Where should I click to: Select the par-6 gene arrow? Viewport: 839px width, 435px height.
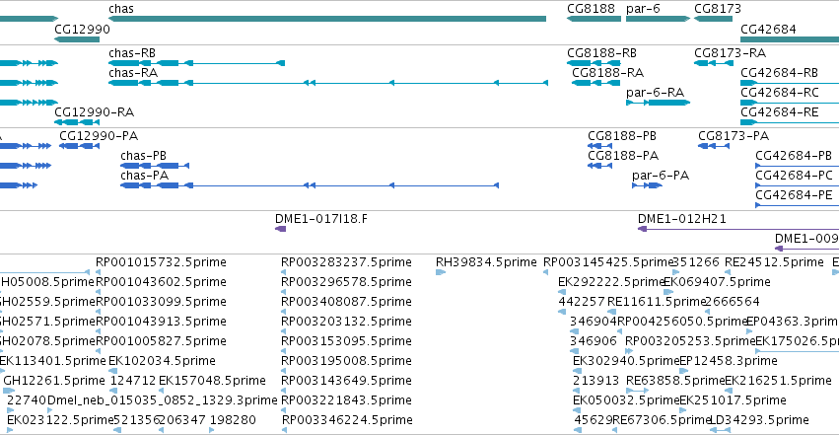point(659,20)
